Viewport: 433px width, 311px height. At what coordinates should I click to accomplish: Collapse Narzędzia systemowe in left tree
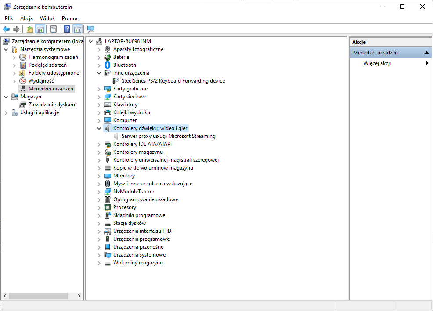click(6, 50)
